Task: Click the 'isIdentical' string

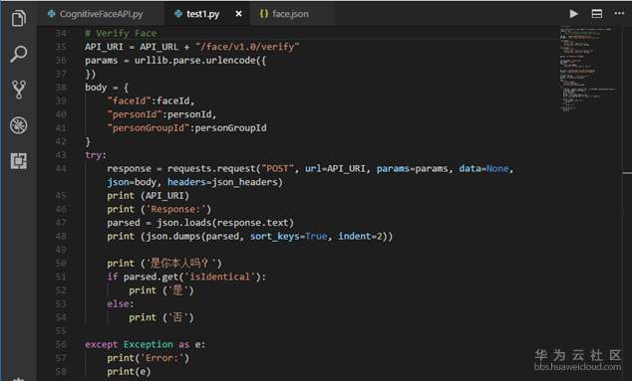Action: tap(219, 277)
